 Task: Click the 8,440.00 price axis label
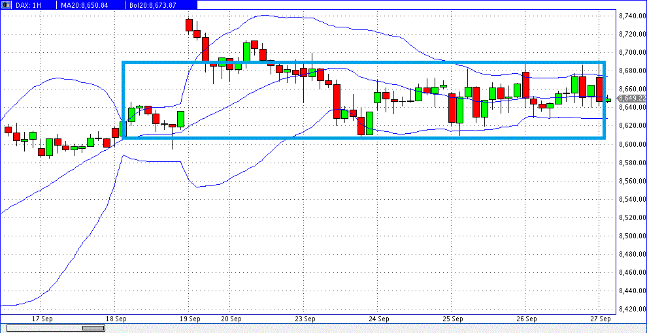pos(633,291)
